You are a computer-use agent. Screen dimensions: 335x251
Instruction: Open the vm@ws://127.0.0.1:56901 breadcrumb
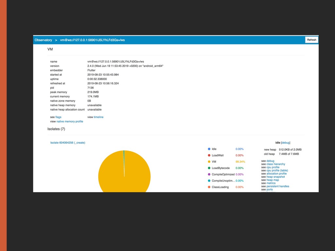92,40
